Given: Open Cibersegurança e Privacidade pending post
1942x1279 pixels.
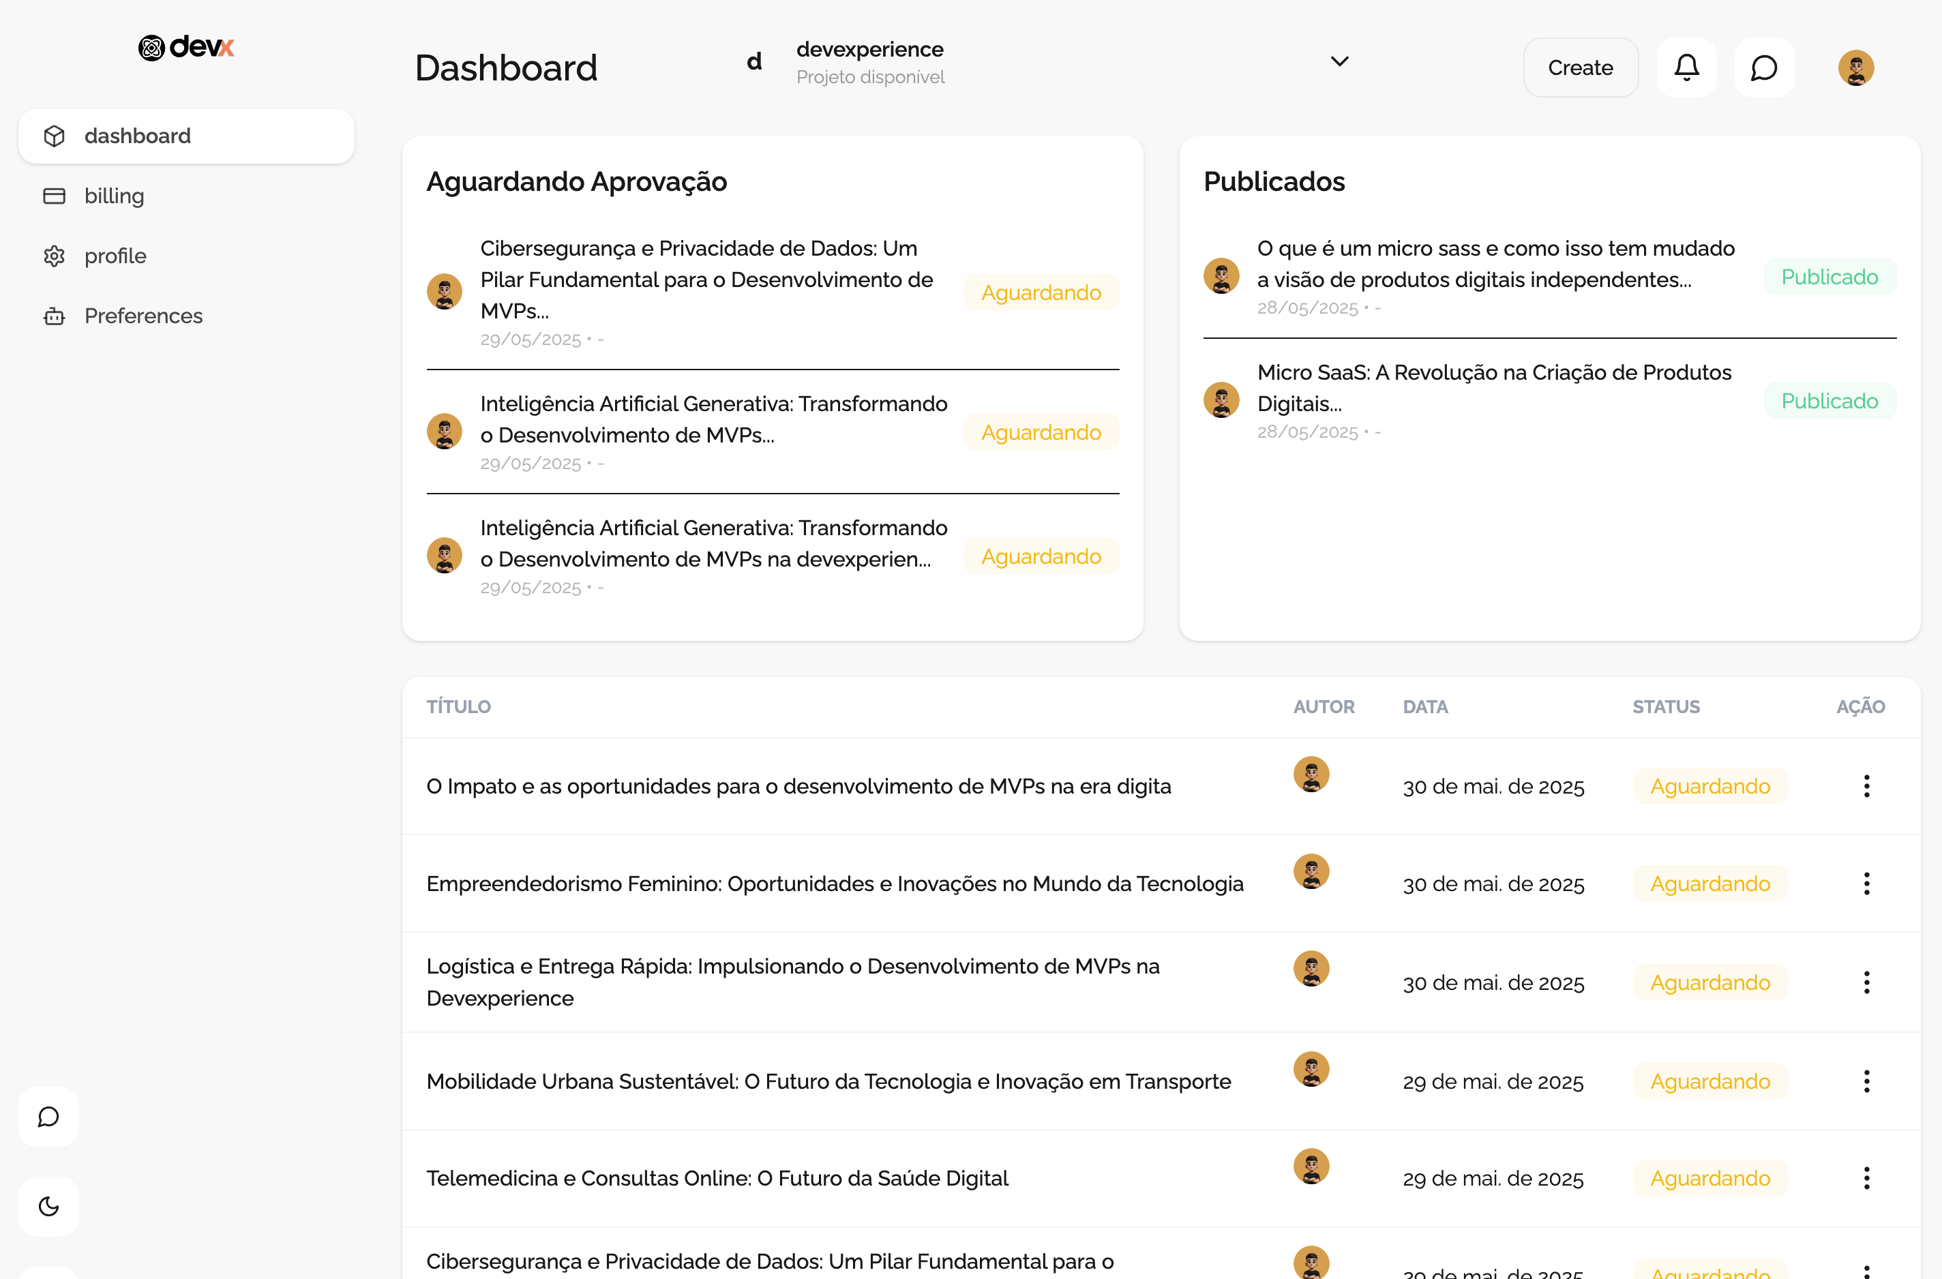Looking at the screenshot, I should [x=706, y=280].
